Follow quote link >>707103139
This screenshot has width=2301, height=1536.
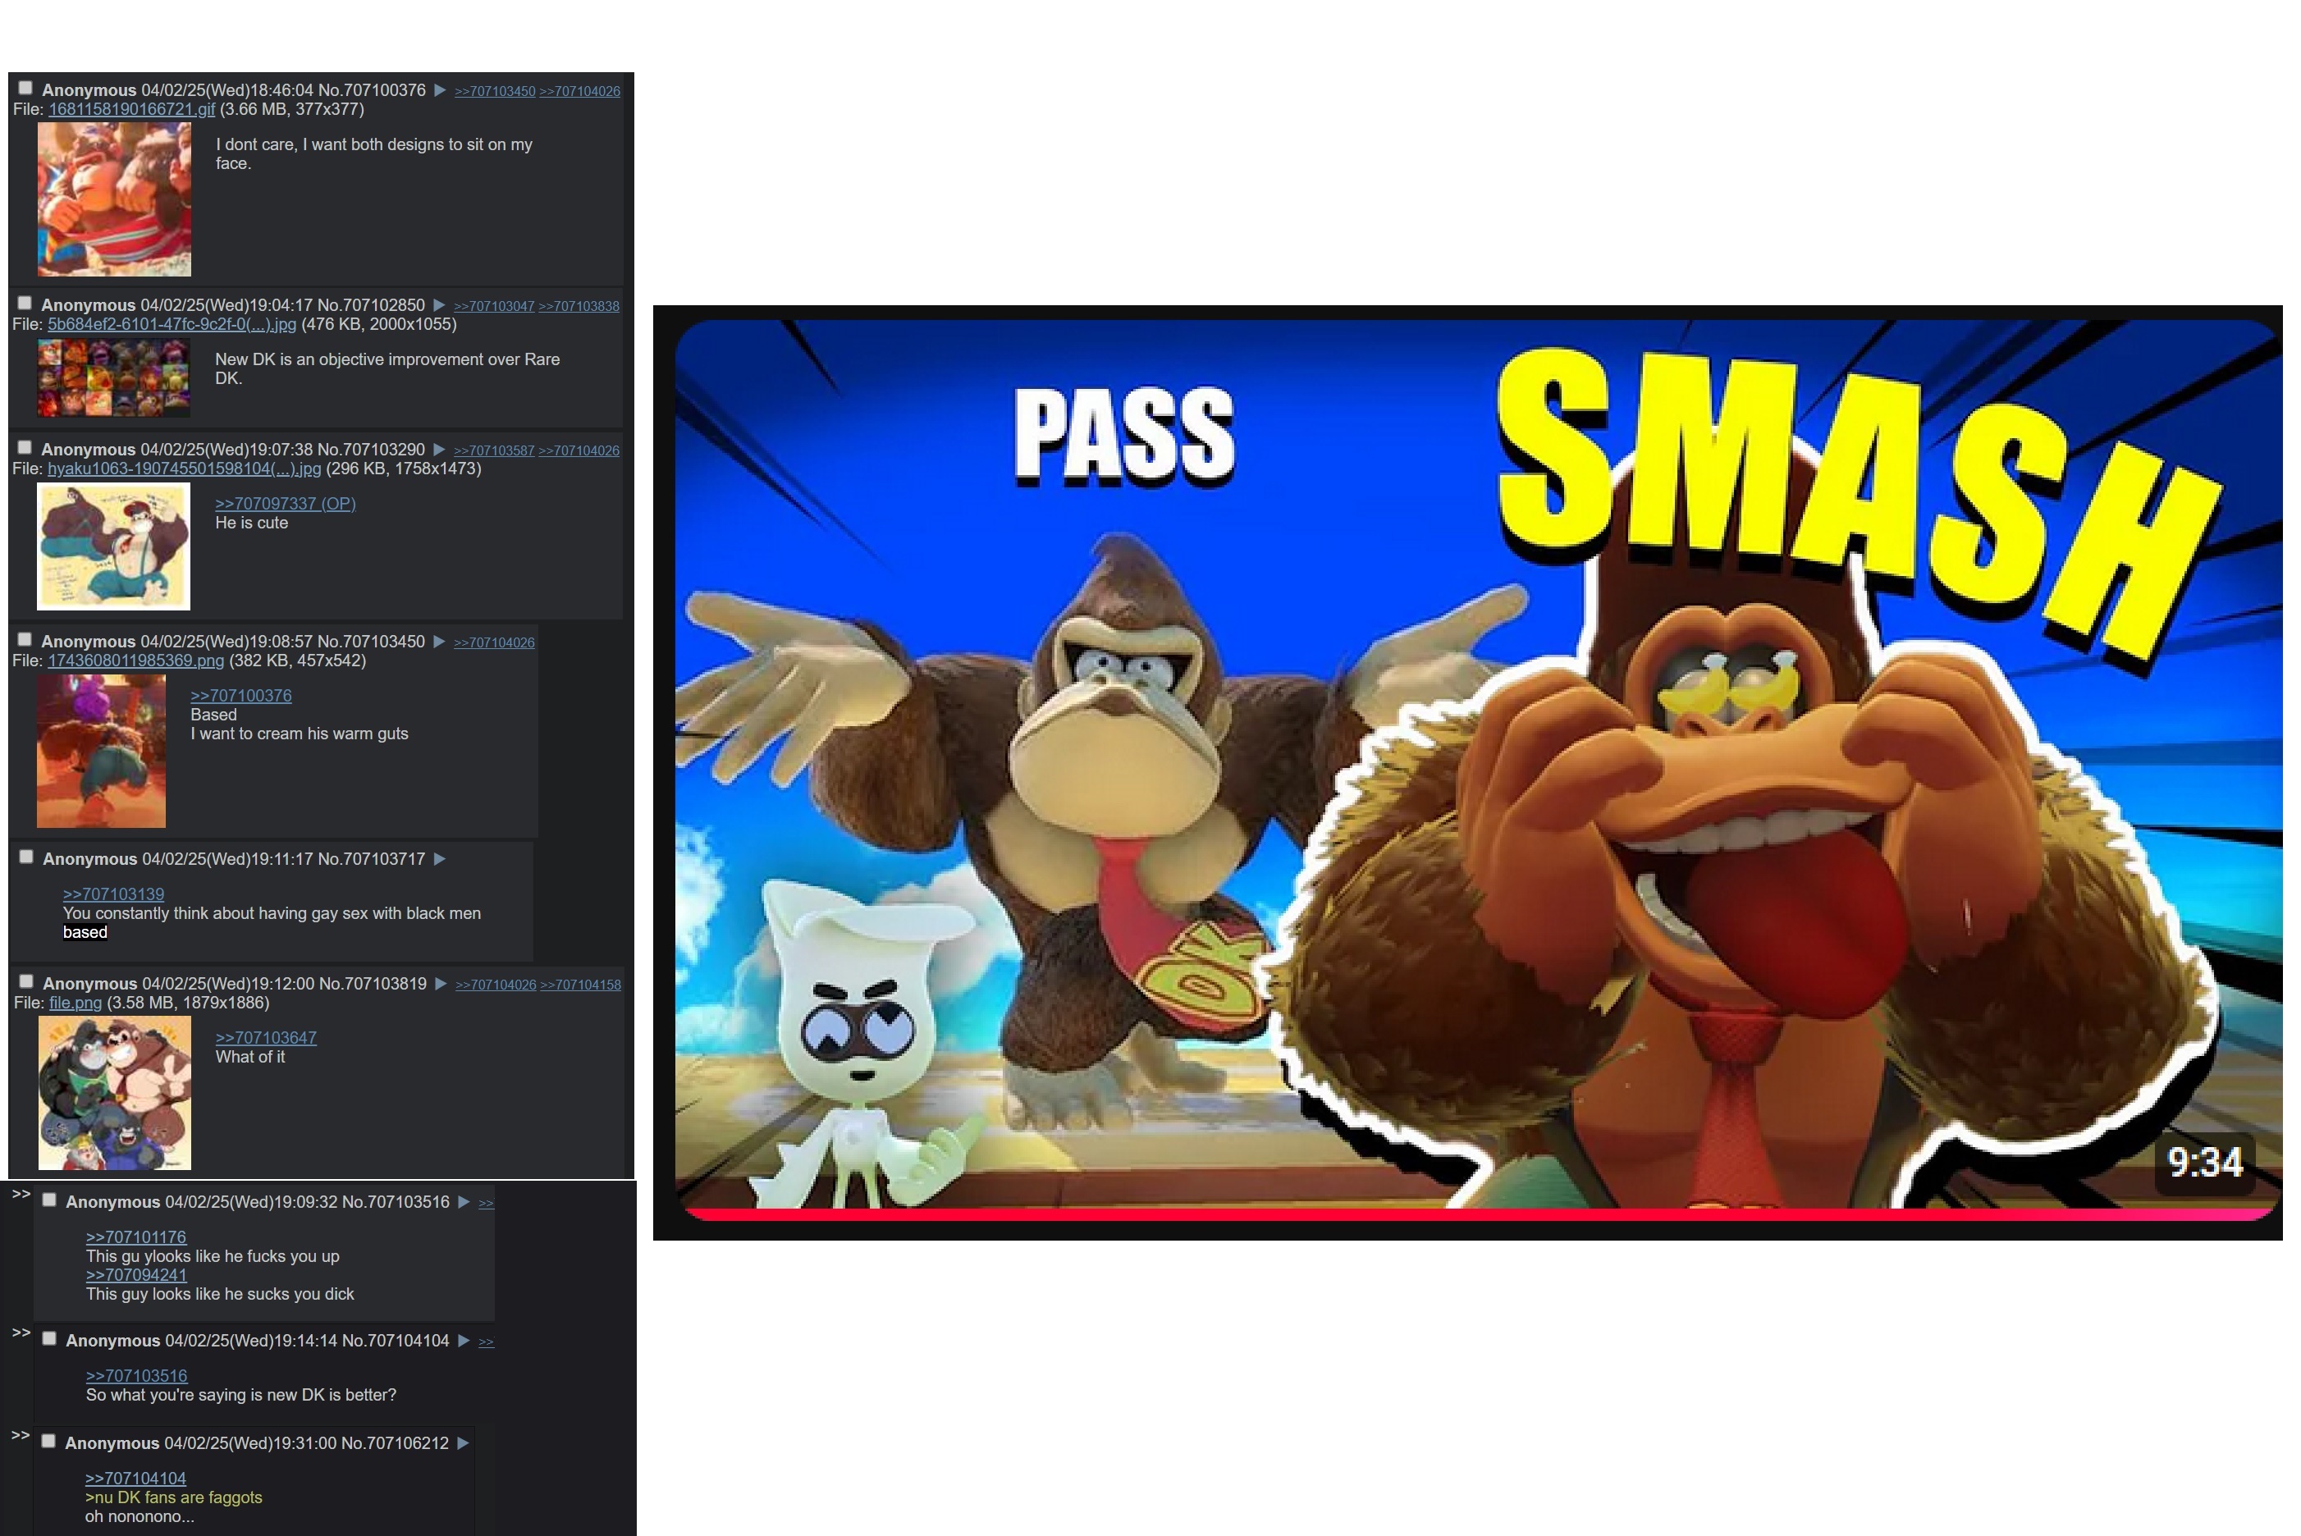[113, 894]
